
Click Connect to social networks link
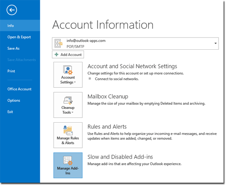coord(117,79)
